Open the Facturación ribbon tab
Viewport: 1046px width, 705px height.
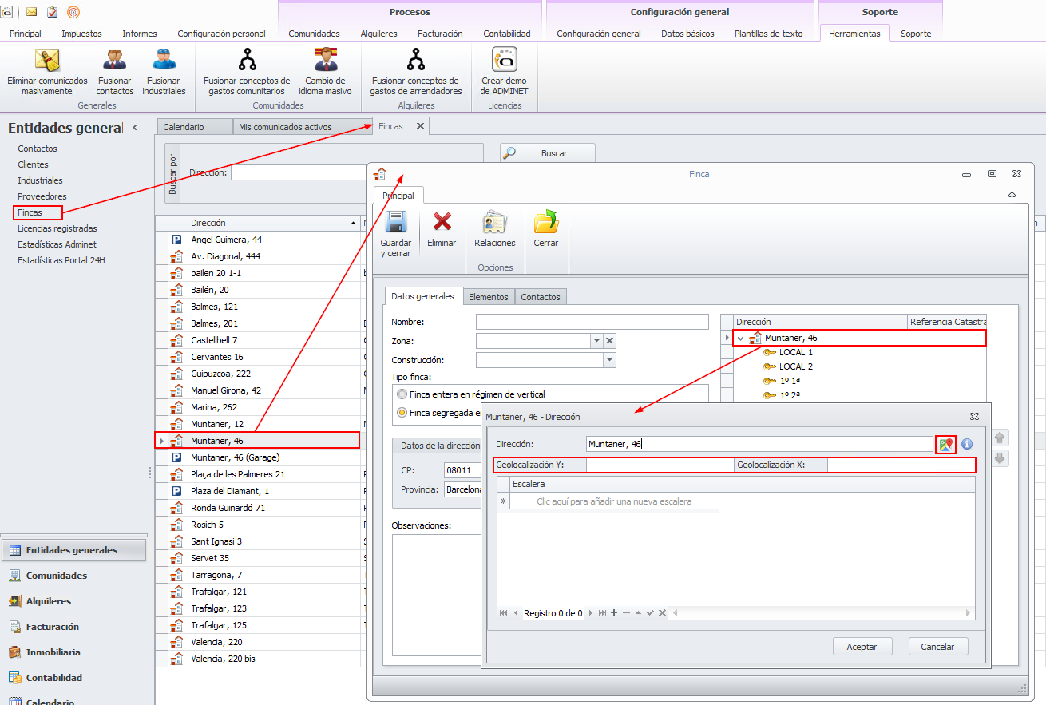click(x=440, y=34)
